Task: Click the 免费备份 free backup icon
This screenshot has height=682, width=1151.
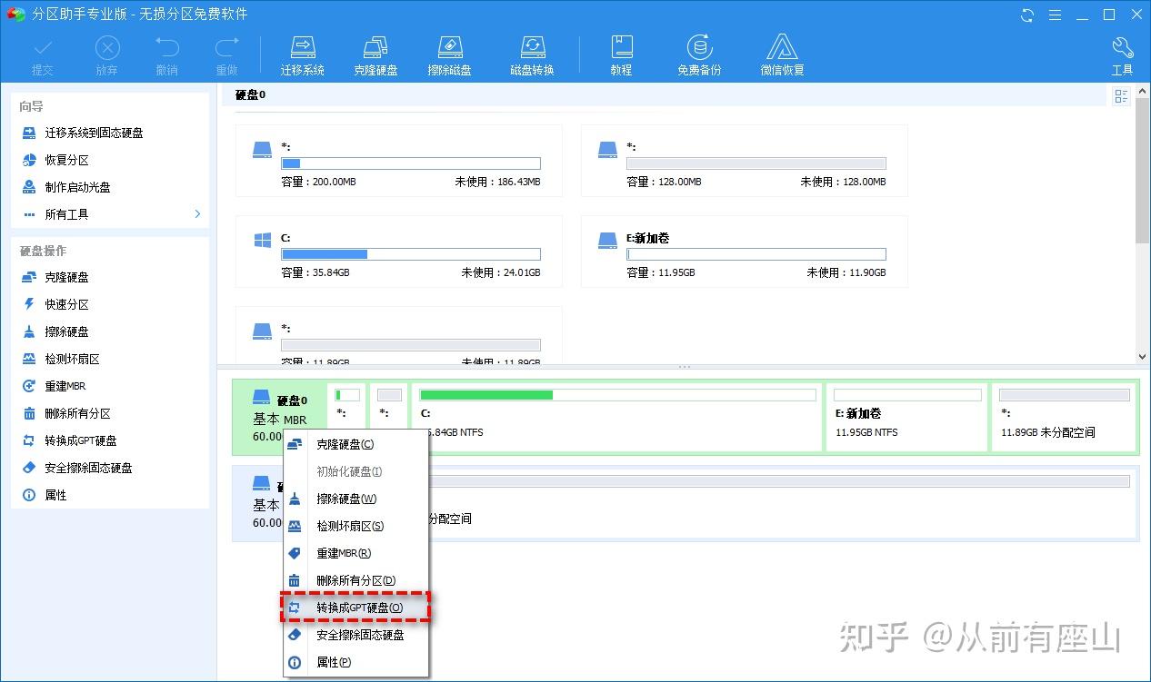Action: (x=698, y=53)
